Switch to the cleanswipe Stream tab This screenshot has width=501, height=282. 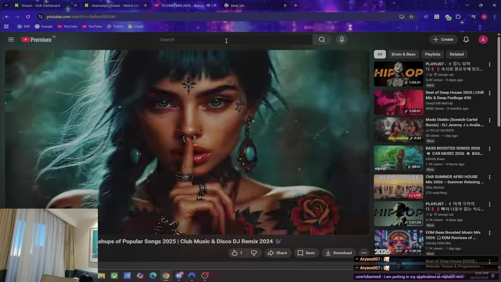(115, 5)
